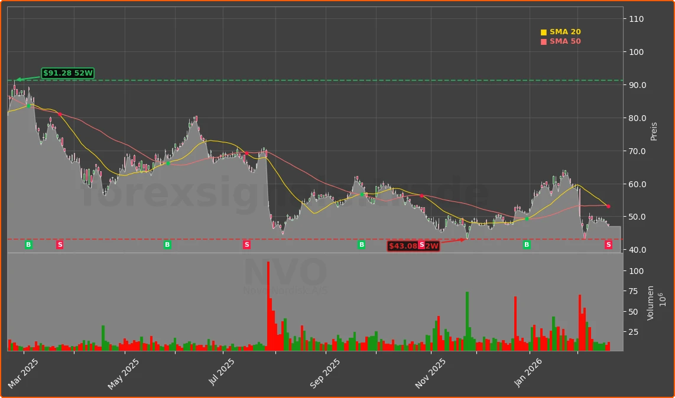
Task: Select the red S sell marker in April 2025
Action: (x=59, y=244)
